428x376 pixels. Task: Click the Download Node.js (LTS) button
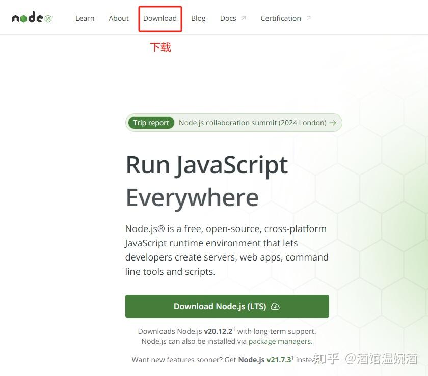[x=227, y=306]
